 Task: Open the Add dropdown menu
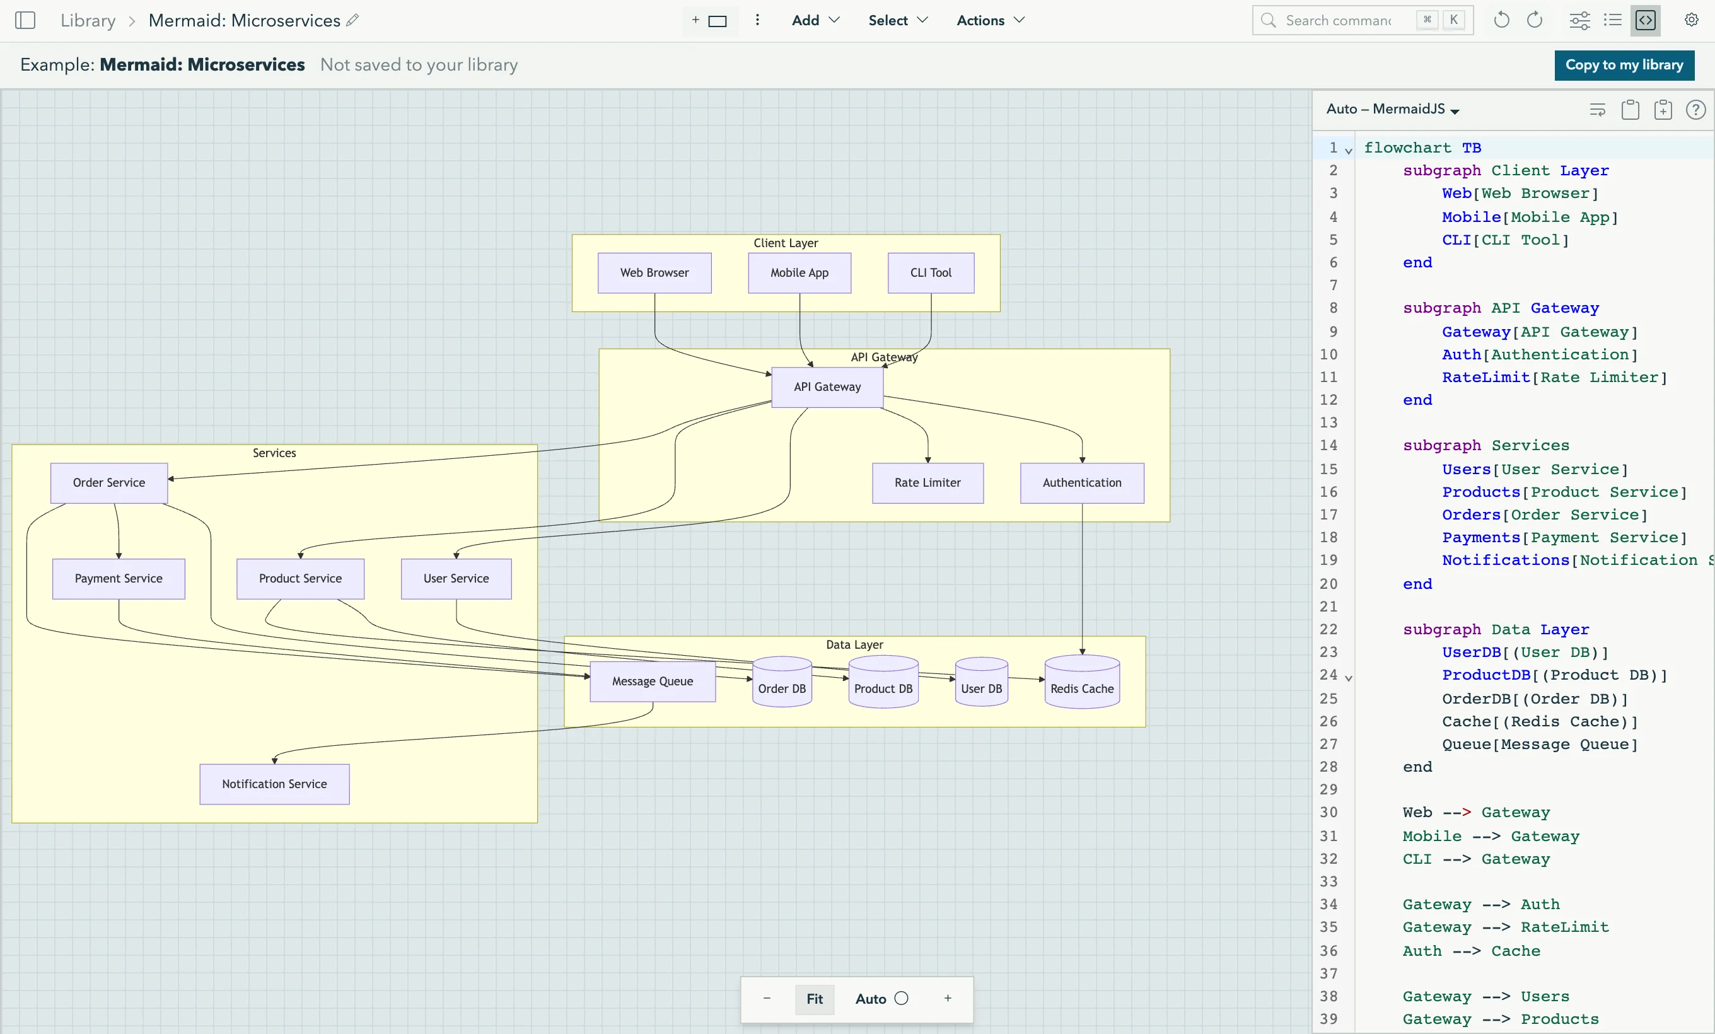(815, 20)
